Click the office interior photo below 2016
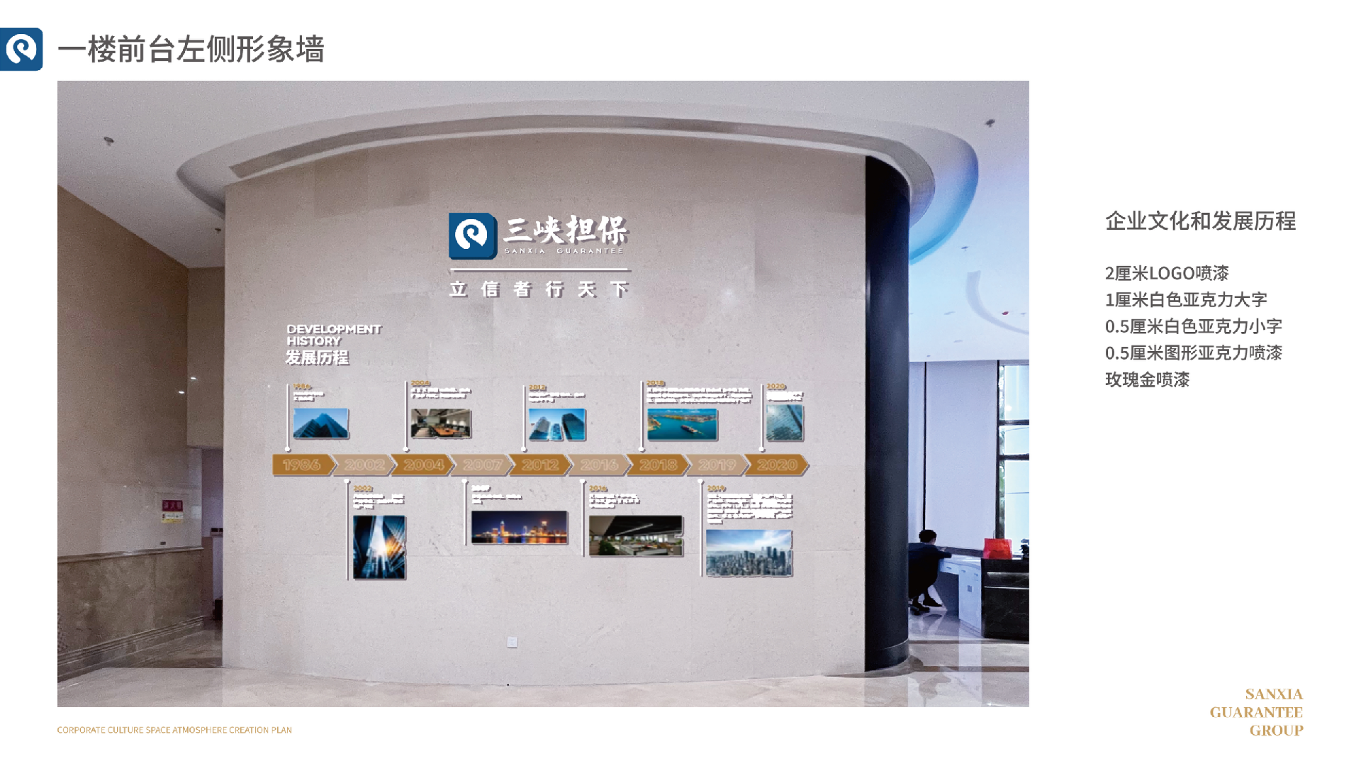Viewport: 1361px width, 766px height. coord(636,536)
